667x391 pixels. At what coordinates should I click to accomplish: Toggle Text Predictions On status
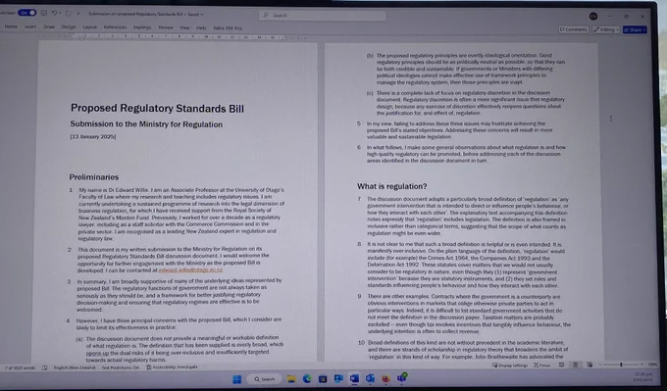point(121,367)
